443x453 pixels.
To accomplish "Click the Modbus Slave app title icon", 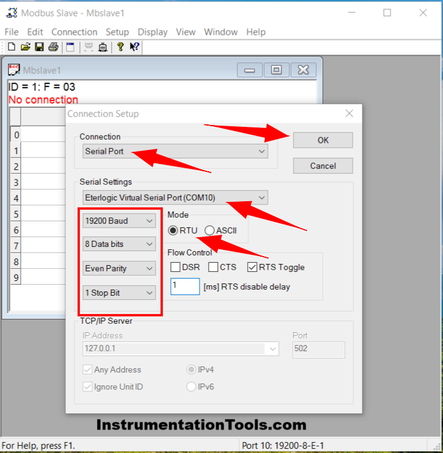I will click(x=12, y=13).
